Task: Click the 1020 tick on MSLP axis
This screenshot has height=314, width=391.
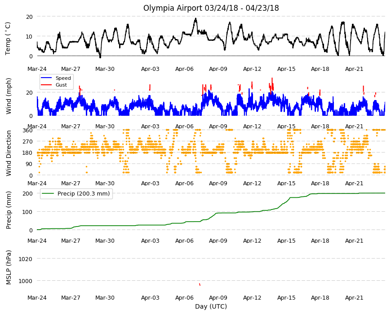Action: pos(26,259)
